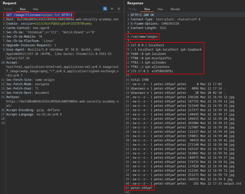
Task: Select Raw tab in Request panel
Action: [x=23, y=9]
